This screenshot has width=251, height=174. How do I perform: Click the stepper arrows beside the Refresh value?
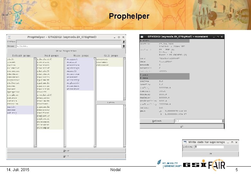pyautogui.click(x=223, y=121)
